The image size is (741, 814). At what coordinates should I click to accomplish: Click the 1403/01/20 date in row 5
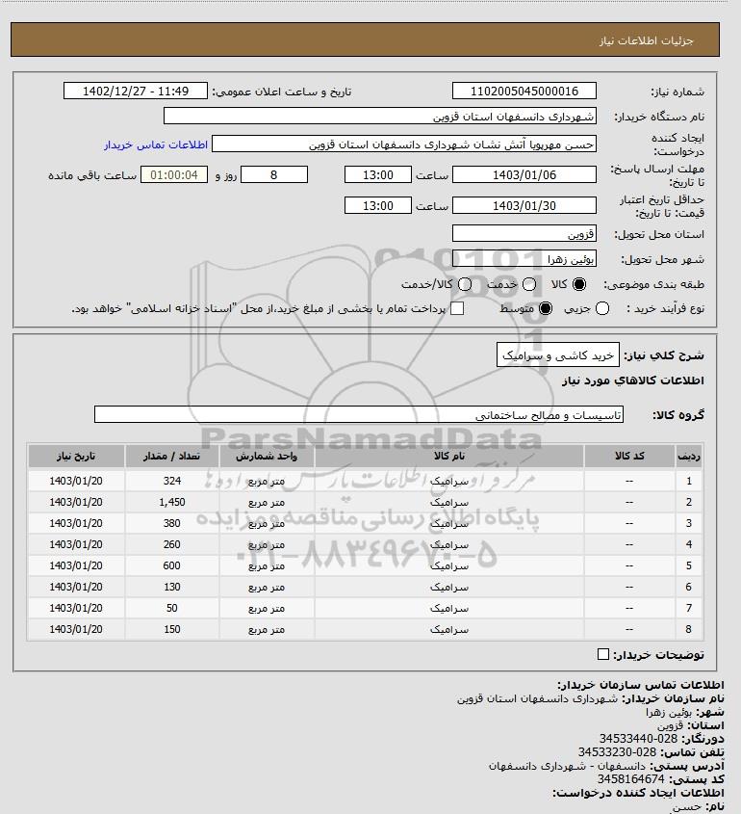76,565
